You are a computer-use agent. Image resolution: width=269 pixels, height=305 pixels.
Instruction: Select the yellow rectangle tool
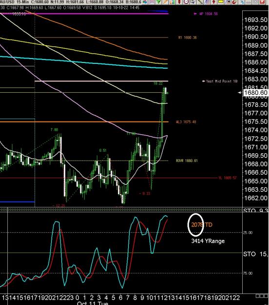point(221,2)
